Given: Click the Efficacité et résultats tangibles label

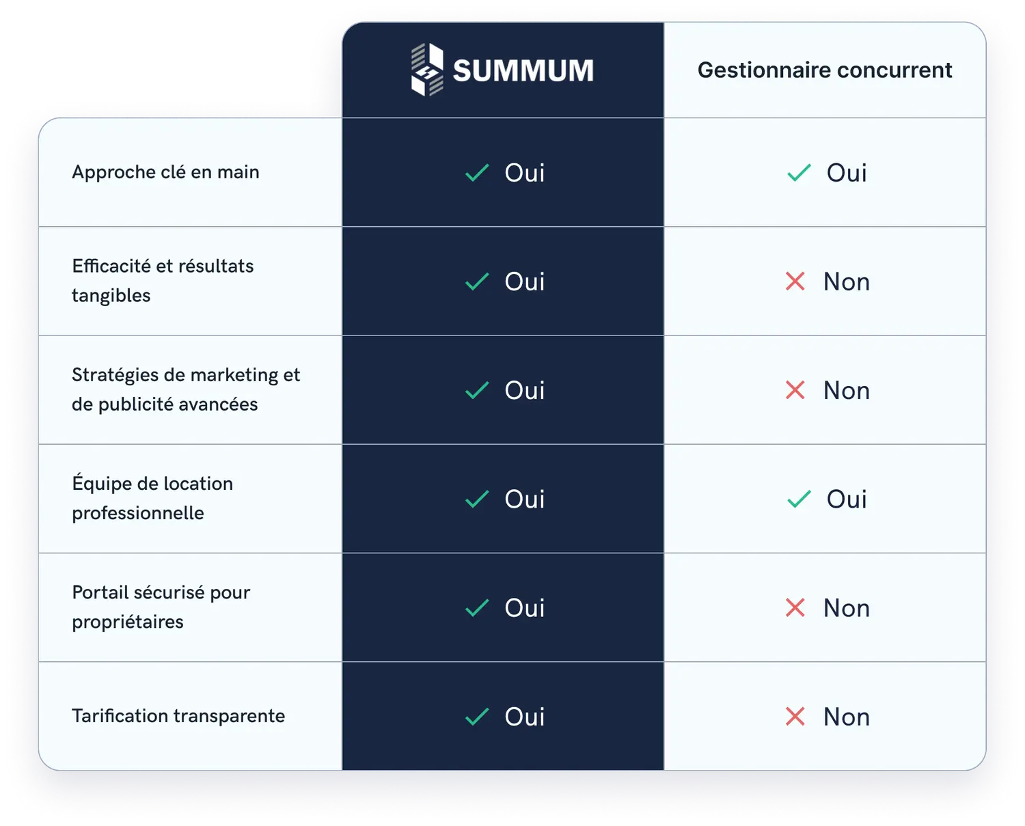Looking at the screenshot, I should coord(163,281).
